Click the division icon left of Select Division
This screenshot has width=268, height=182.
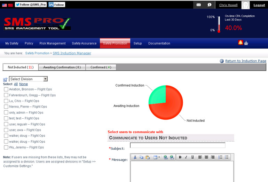pyautogui.click(x=5, y=79)
